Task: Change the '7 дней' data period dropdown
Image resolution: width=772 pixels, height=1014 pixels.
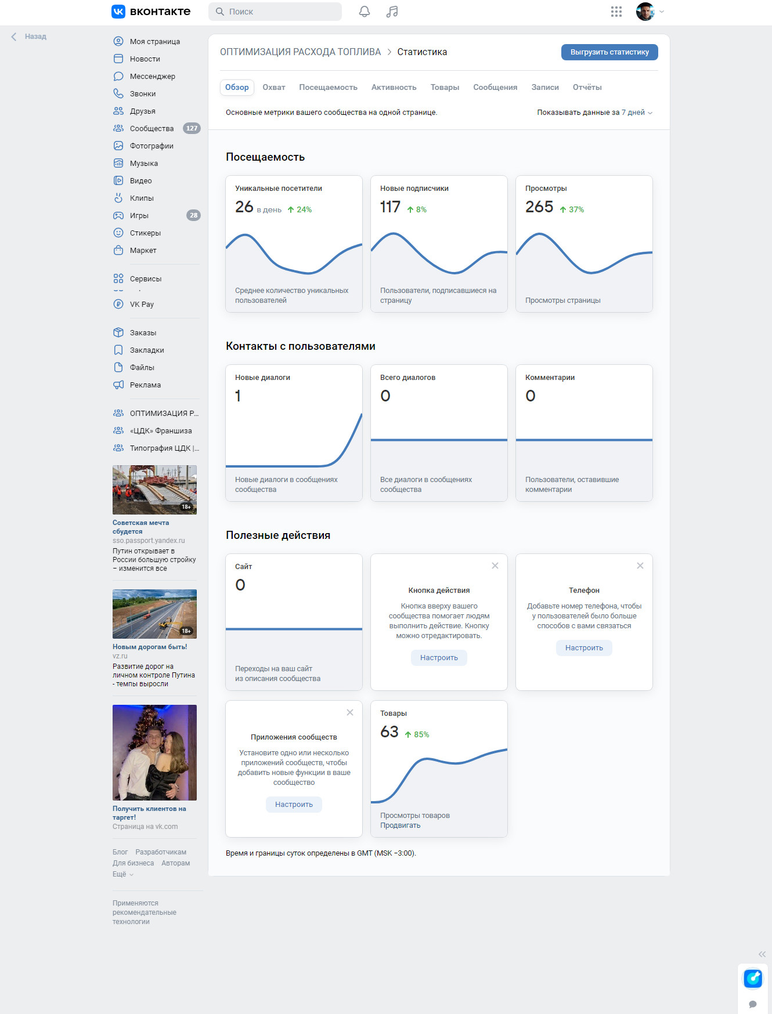Action: coord(637,113)
